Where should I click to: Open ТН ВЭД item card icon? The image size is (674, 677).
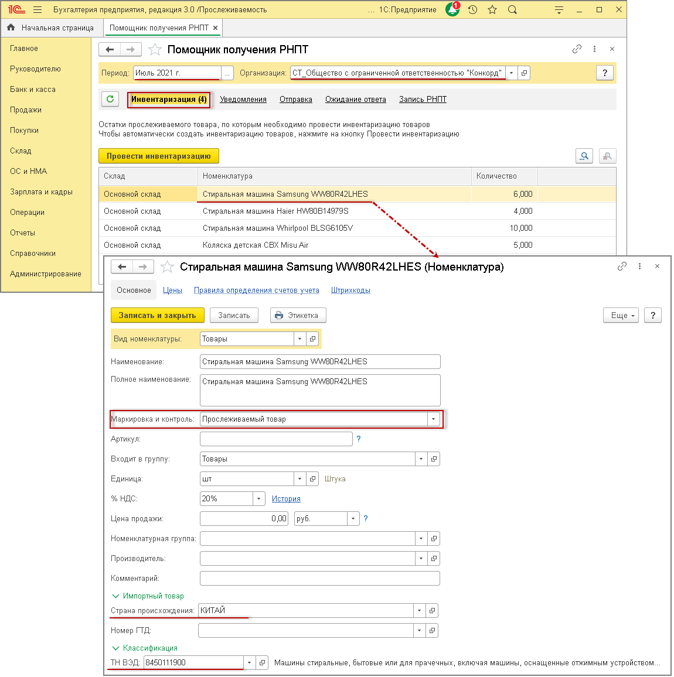coord(262,662)
